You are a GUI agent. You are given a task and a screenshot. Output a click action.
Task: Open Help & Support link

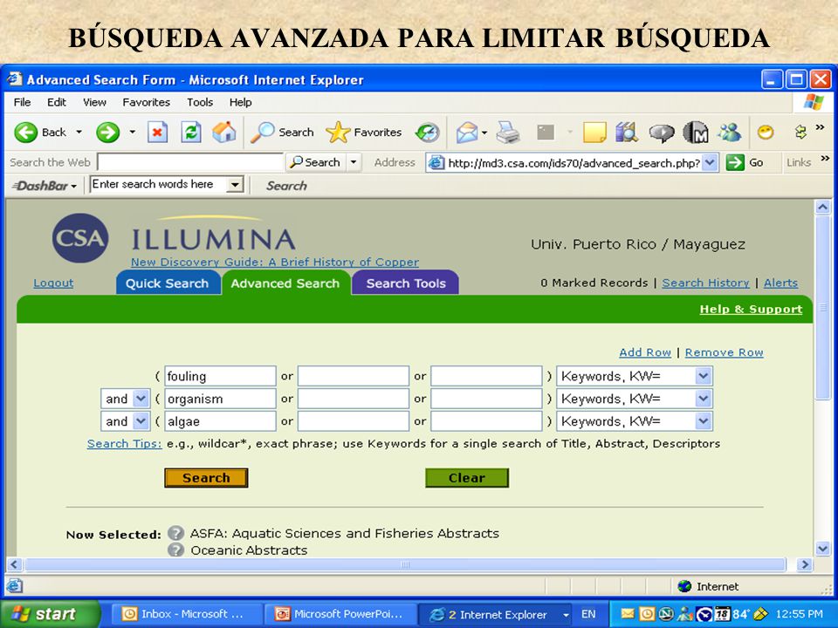(751, 309)
